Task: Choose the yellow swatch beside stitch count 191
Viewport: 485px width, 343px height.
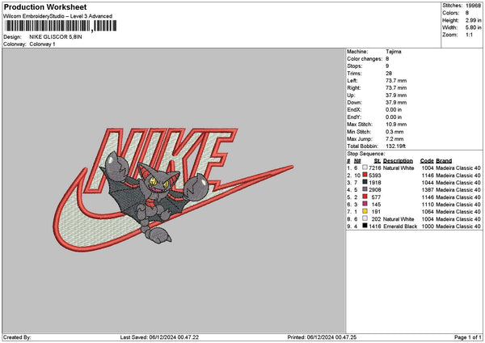Action: 365,211
